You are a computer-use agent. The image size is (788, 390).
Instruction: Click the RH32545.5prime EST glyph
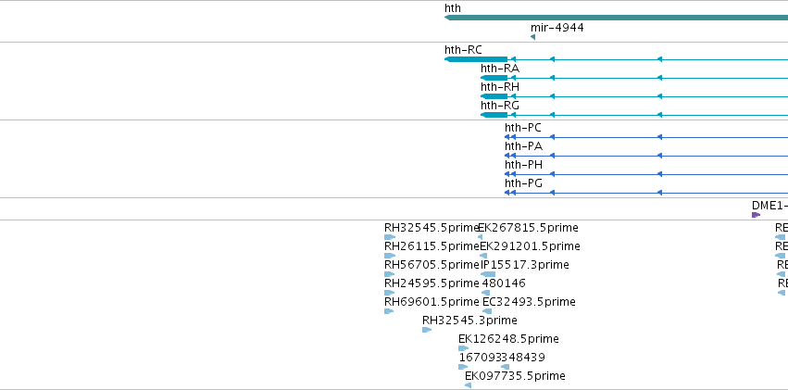[390, 237]
